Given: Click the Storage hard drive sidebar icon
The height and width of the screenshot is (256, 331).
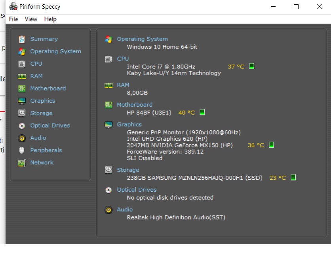Looking at the screenshot, I should tap(22, 113).
